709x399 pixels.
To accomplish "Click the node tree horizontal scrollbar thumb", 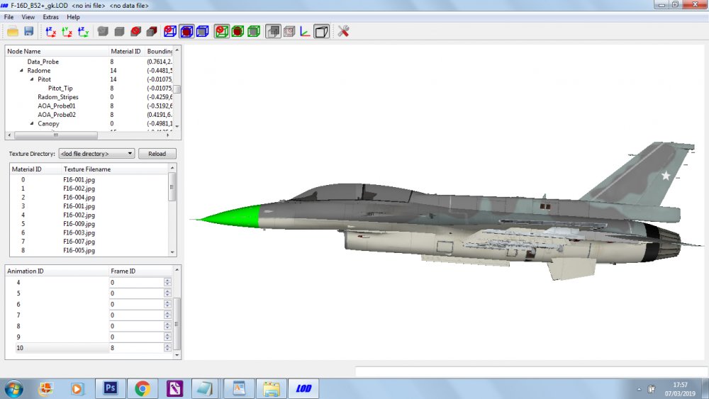I will click(x=55, y=135).
